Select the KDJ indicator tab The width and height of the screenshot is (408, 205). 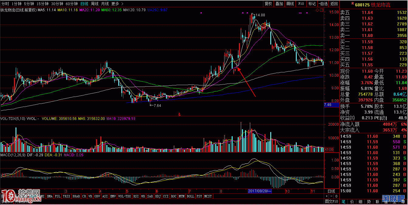(x=158, y=196)
